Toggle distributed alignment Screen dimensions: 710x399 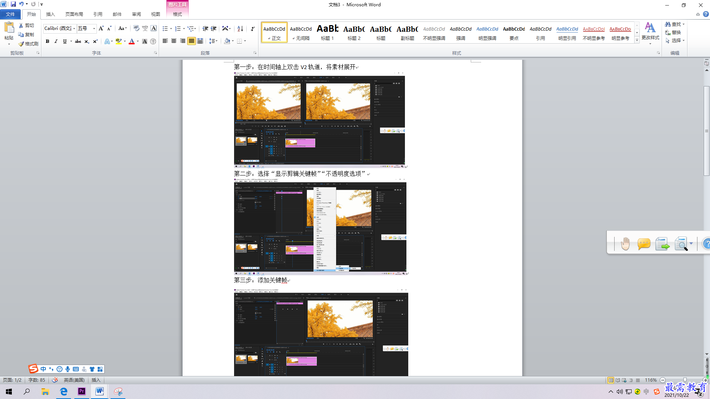200,41
